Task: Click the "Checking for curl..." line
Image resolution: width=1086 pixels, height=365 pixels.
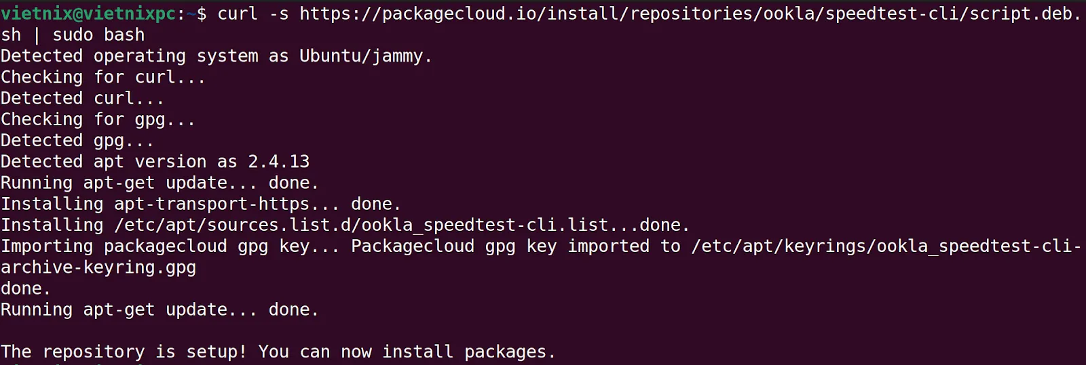Action: pyautogui.click(x=102, y=77)
